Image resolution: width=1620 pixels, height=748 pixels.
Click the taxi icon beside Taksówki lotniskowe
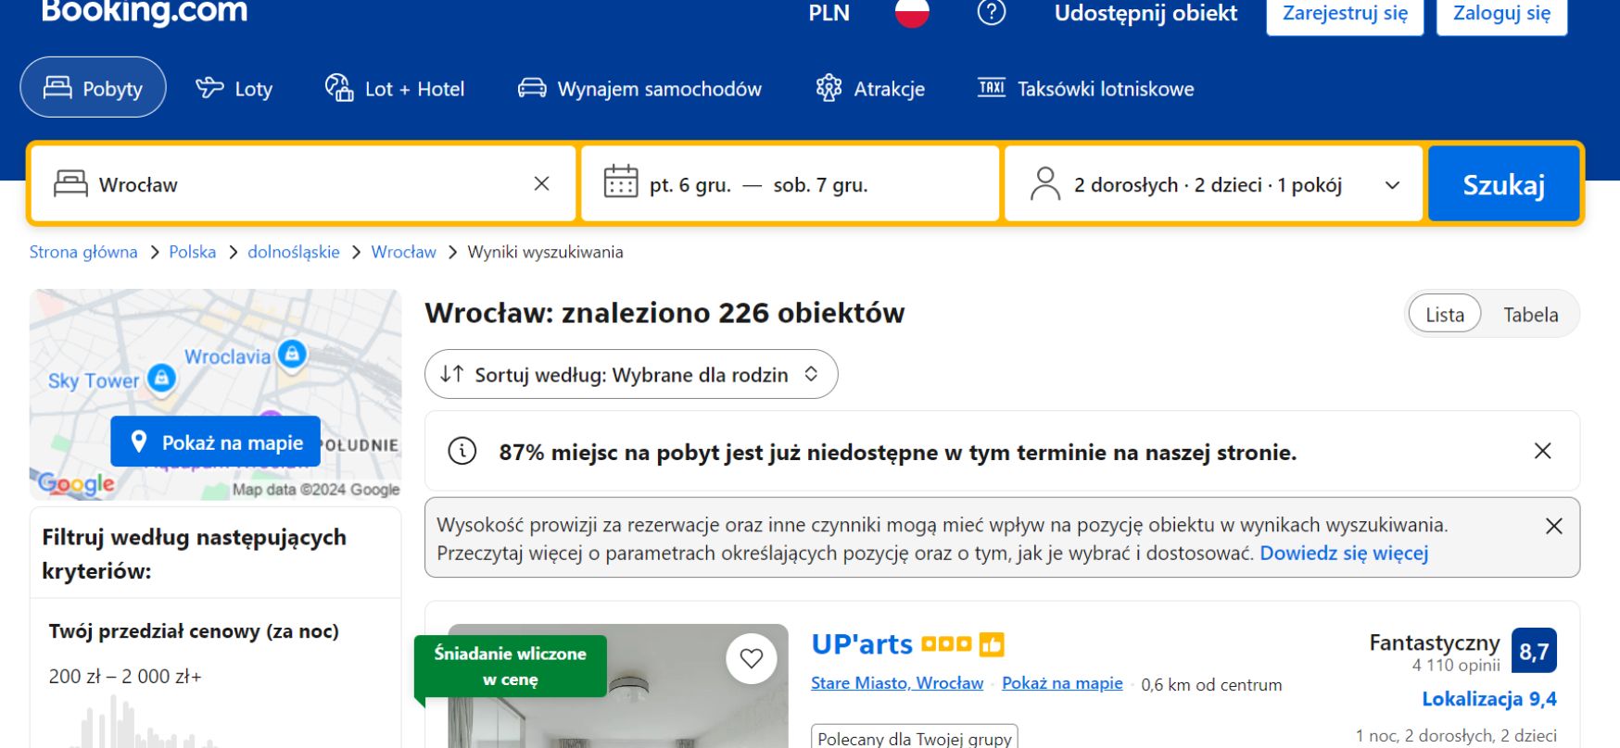coord(992,87)
